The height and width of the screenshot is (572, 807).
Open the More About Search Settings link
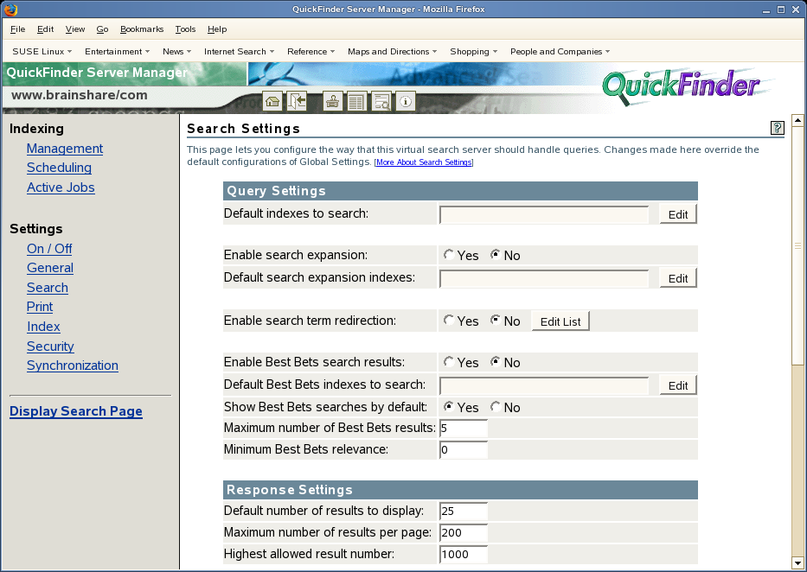click(424, 162)
